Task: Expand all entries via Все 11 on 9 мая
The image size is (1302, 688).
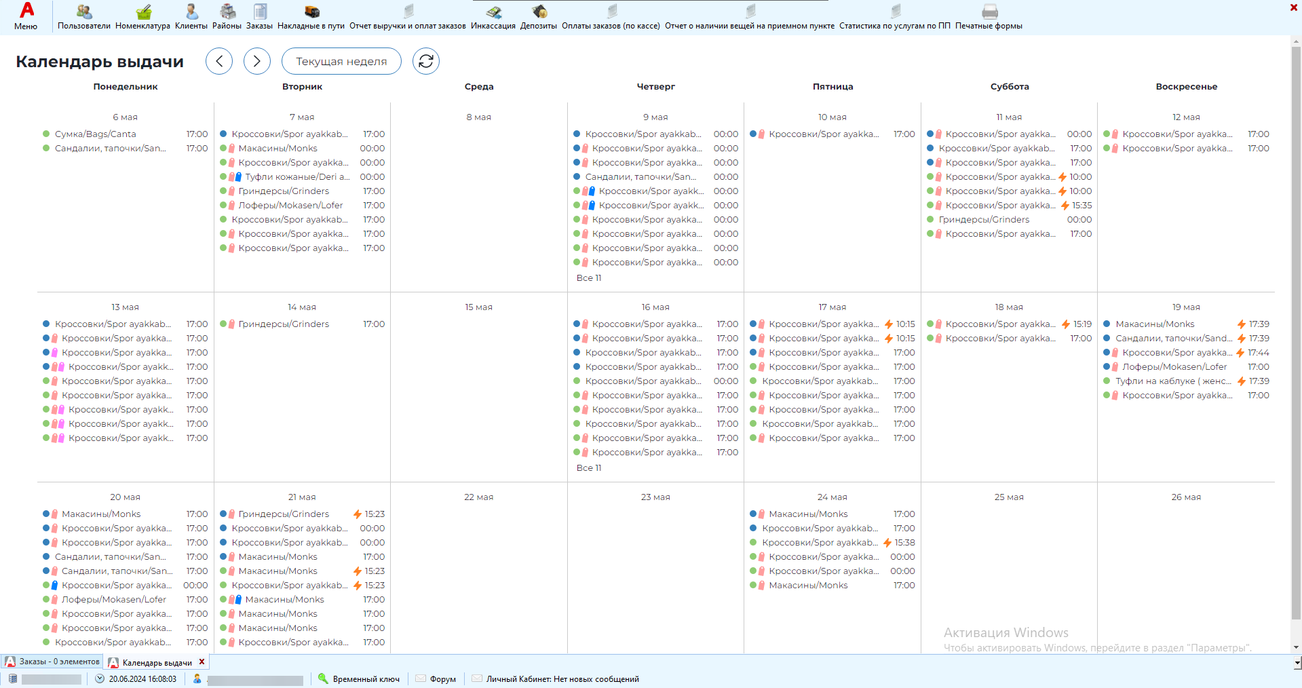Action: [589, 278]
